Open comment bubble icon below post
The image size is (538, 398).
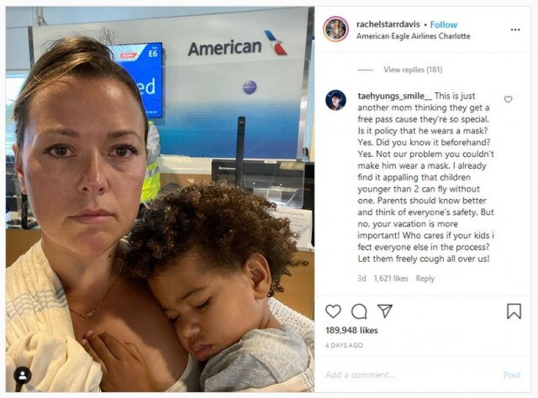click(359, 312)
